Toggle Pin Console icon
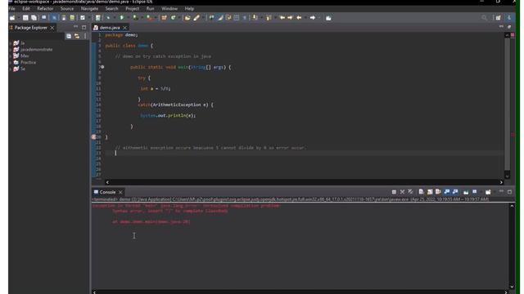This screenshot has width=524, height=294. (x=466, y=192)
